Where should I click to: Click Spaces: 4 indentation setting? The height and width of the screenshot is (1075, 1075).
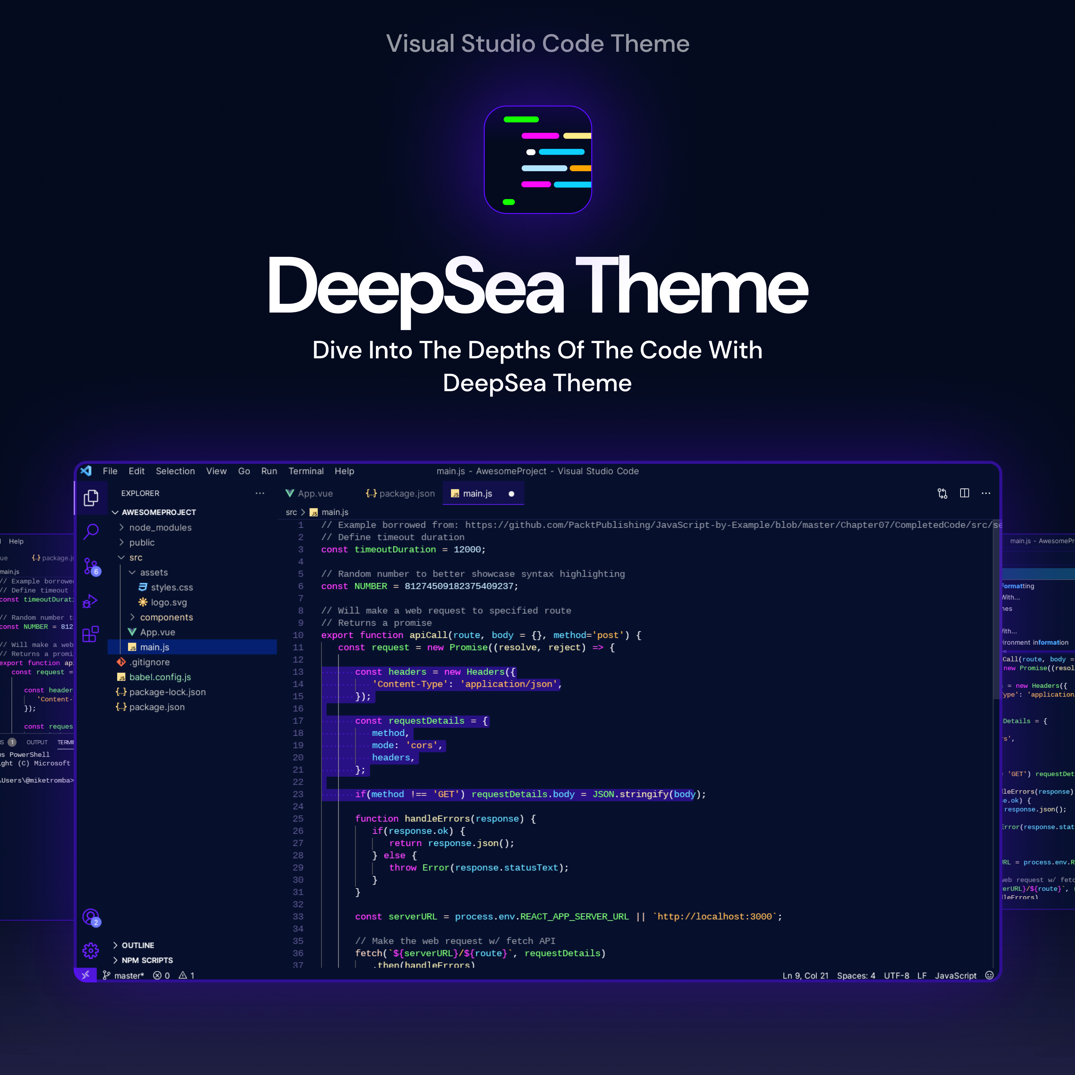coord(856,975)
